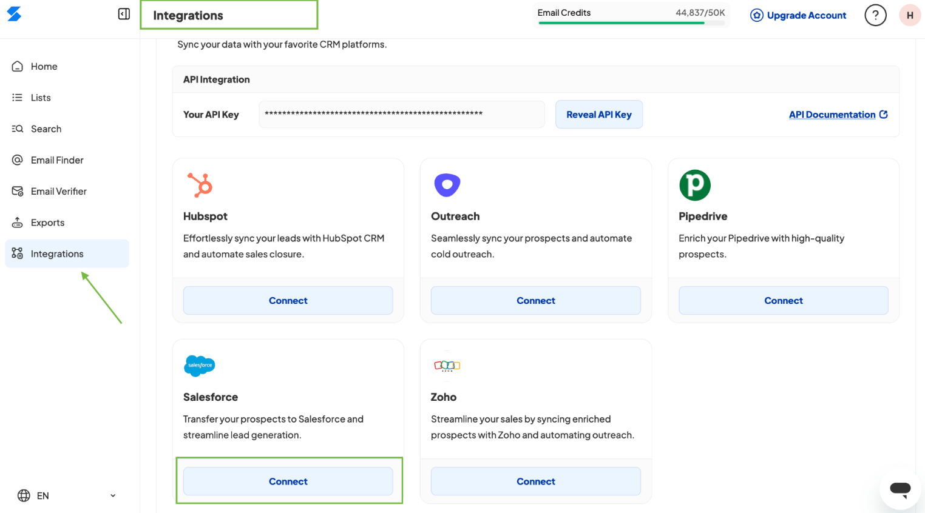
Task: Click the Salesforce cloud logo
Action: (x=200, y=366)
